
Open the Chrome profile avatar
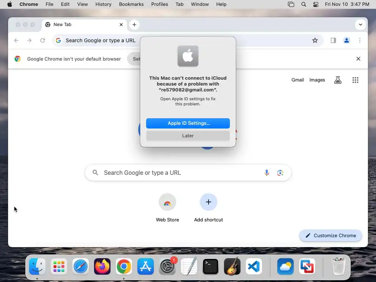(x=346, y=40)
